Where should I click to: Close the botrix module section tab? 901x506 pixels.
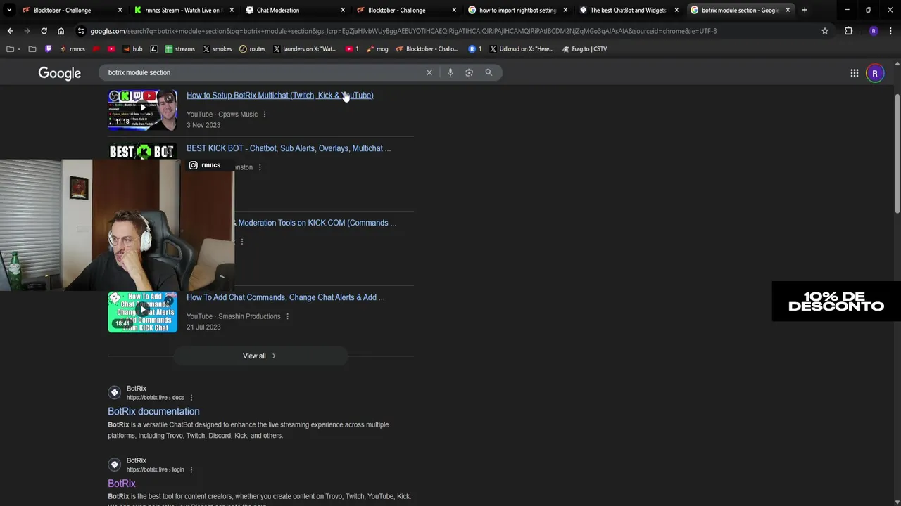pyautogui.click(x=788, y=10)
